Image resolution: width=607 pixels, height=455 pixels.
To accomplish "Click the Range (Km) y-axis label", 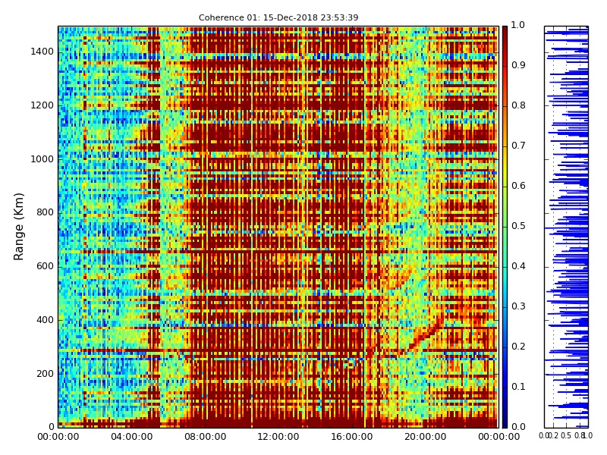I will (18, 227).
